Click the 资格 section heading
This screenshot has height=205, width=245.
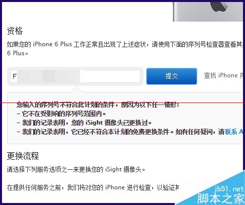[x=15, y=31]
